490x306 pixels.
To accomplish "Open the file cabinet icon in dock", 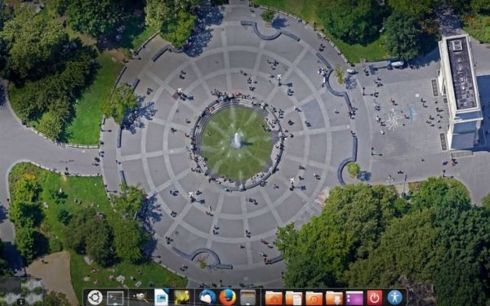I will pos(247,298).
